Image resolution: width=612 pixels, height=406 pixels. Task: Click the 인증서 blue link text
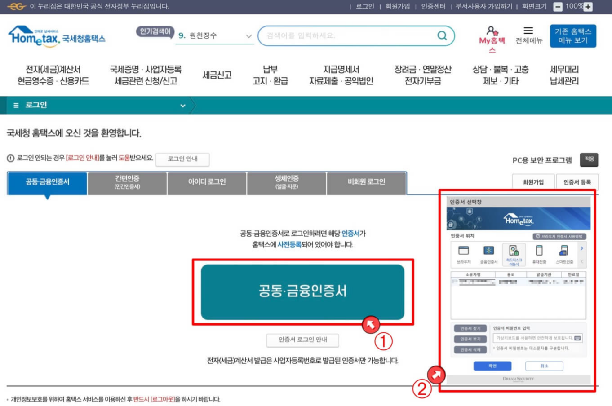pos(350,234)
